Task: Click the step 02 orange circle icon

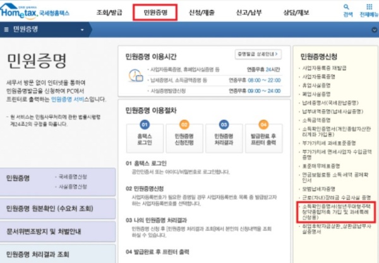Action: tap(184, 124)
